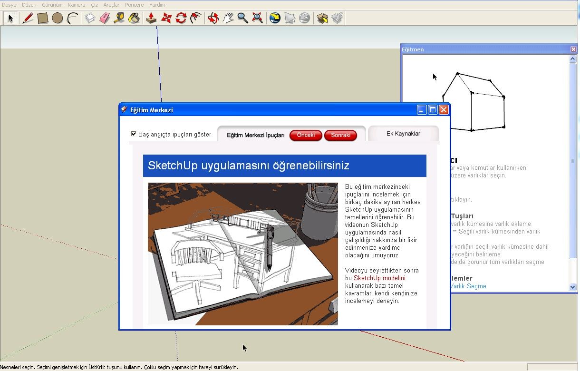The width and height of the screenshot is (580, 371).
Task: Open the Araçlar menu
Action: click(x=111, y=5)
